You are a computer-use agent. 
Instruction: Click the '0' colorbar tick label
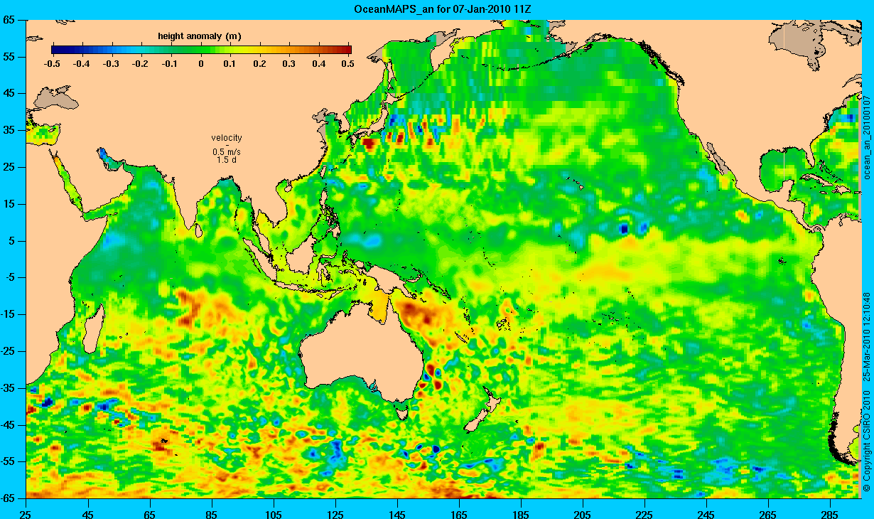[201, 64]
